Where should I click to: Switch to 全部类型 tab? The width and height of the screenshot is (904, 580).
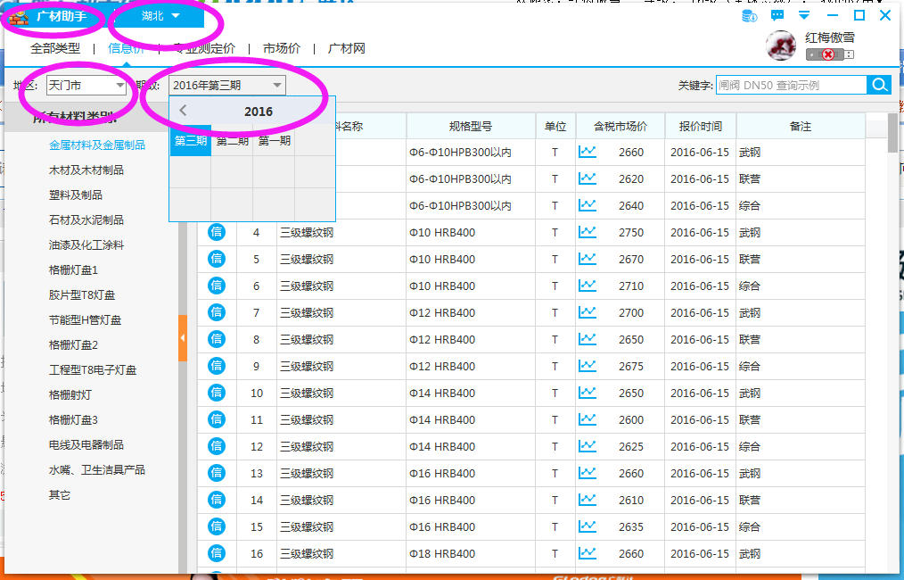55,48
